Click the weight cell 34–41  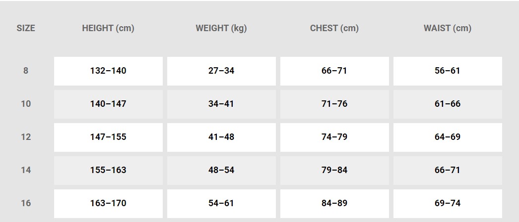click(221, 104)
